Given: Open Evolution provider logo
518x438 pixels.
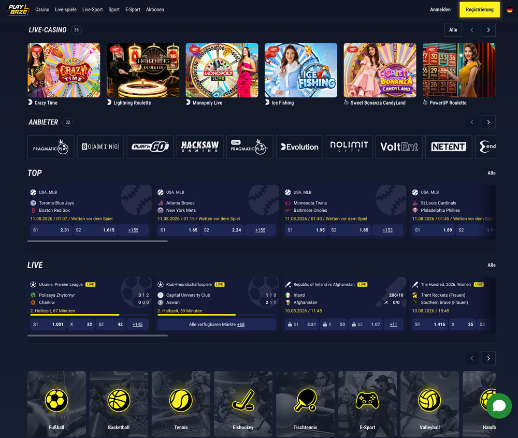Looking at the screenshot, I should click(299, 147).
